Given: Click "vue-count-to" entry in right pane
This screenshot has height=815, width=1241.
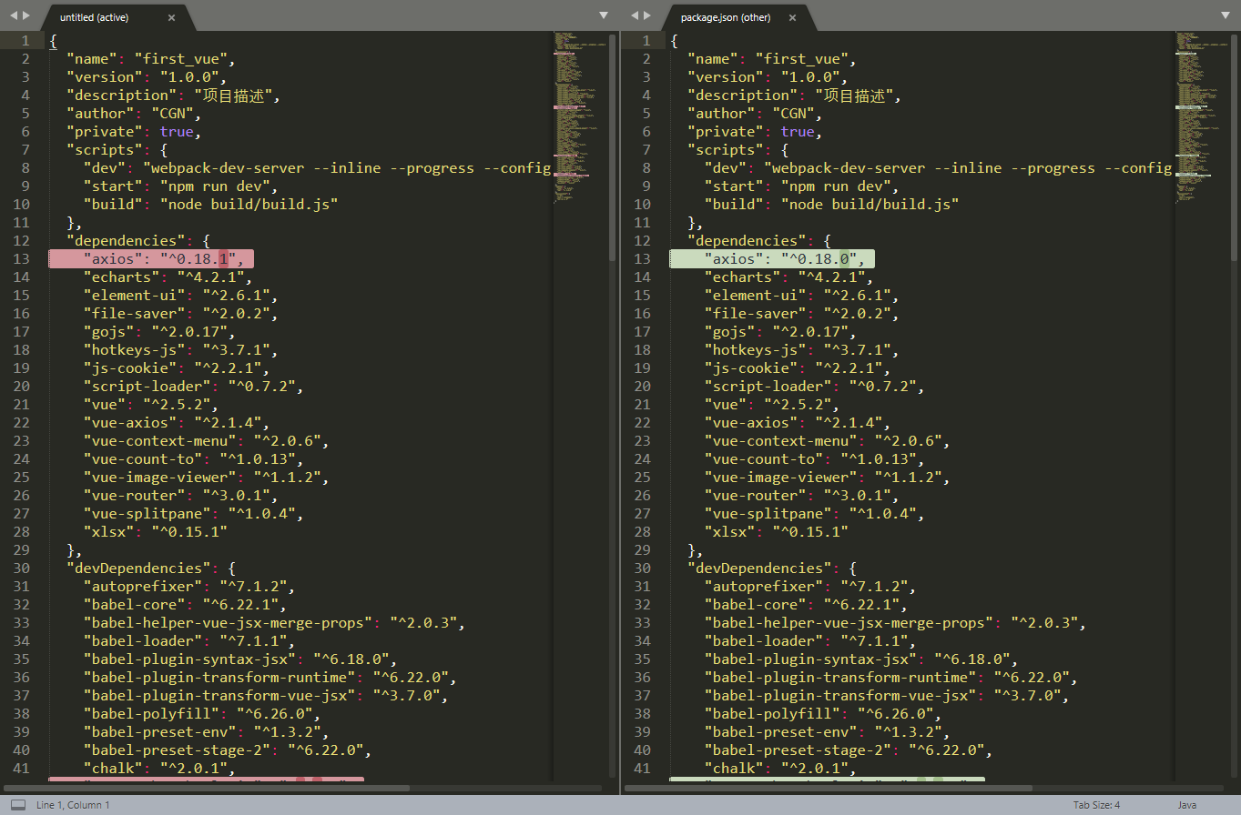Looking at the screenshot, I should point(814,459).
